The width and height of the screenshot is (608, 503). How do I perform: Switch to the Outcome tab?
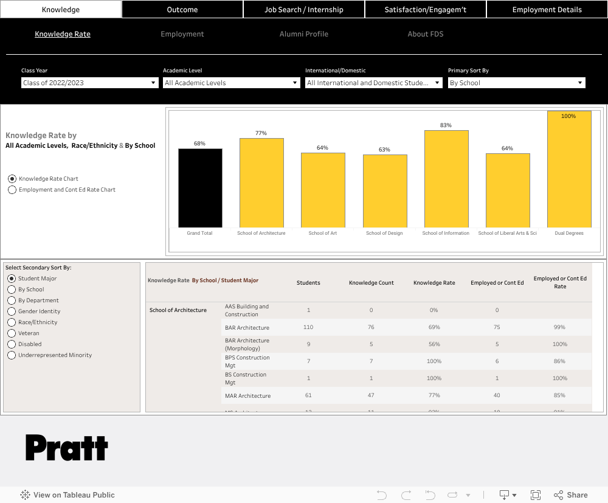coord(182,9)
